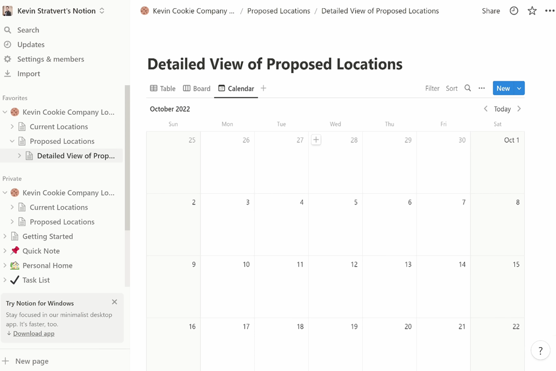
Task: Click the Search magnifier icon in sidebar
Action: tap(8, 30)
